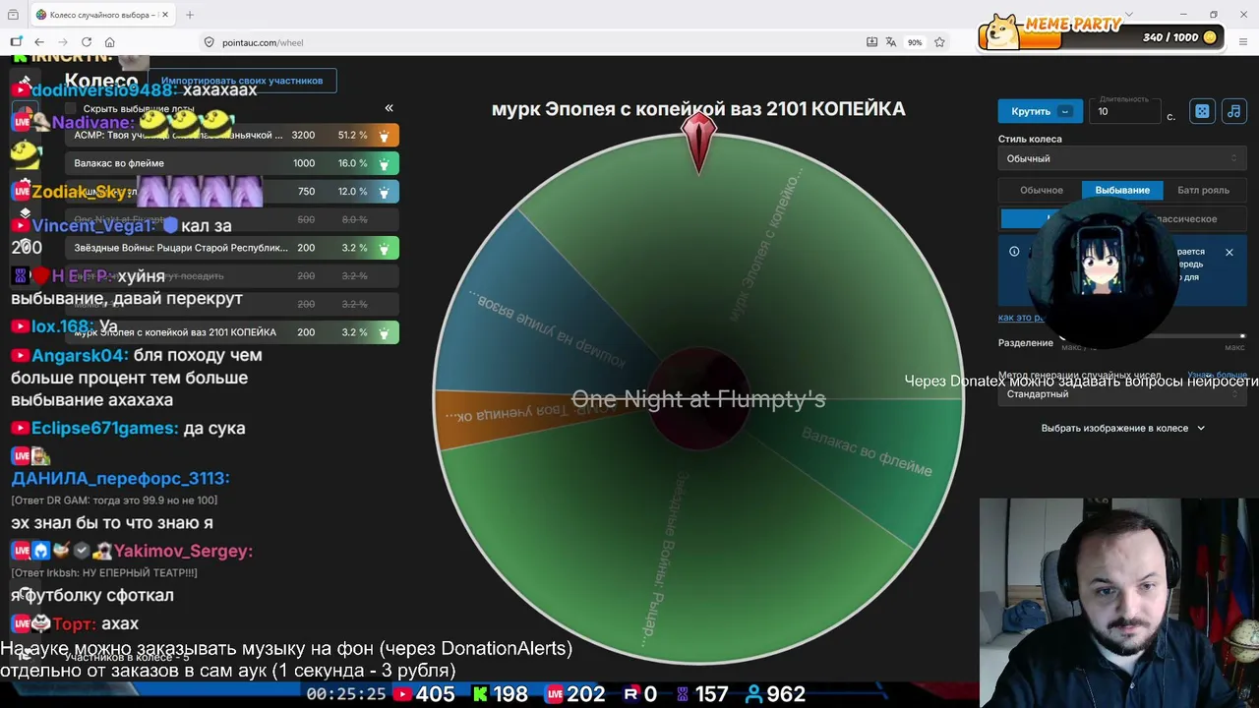Open a new browser tab
This screenshot has width=1259, height=708.
[190, 15]
